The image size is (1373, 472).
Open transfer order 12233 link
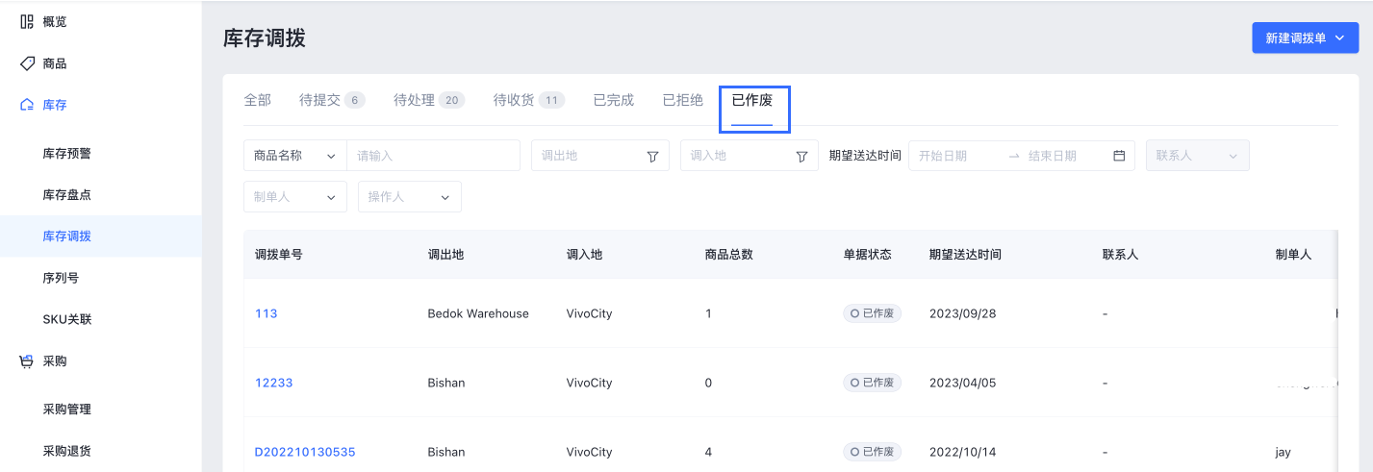274,383
